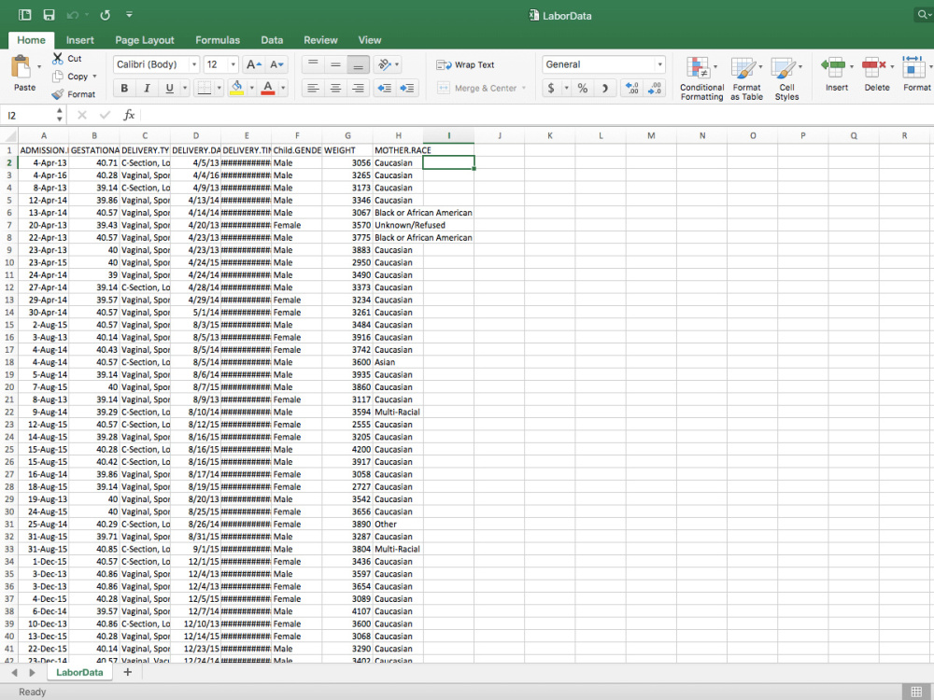Apply red font color
This screenshot has height=700, width=934.
pyautogui.click(x=268, y=88)
